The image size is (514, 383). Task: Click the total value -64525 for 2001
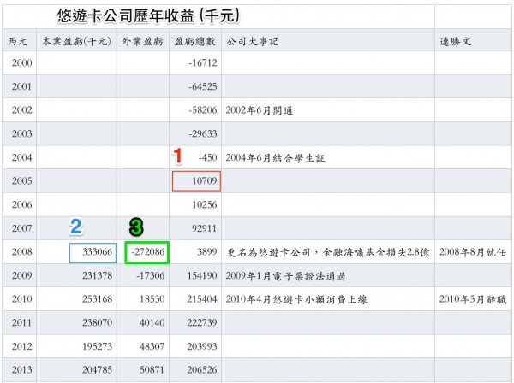(200, 86)
